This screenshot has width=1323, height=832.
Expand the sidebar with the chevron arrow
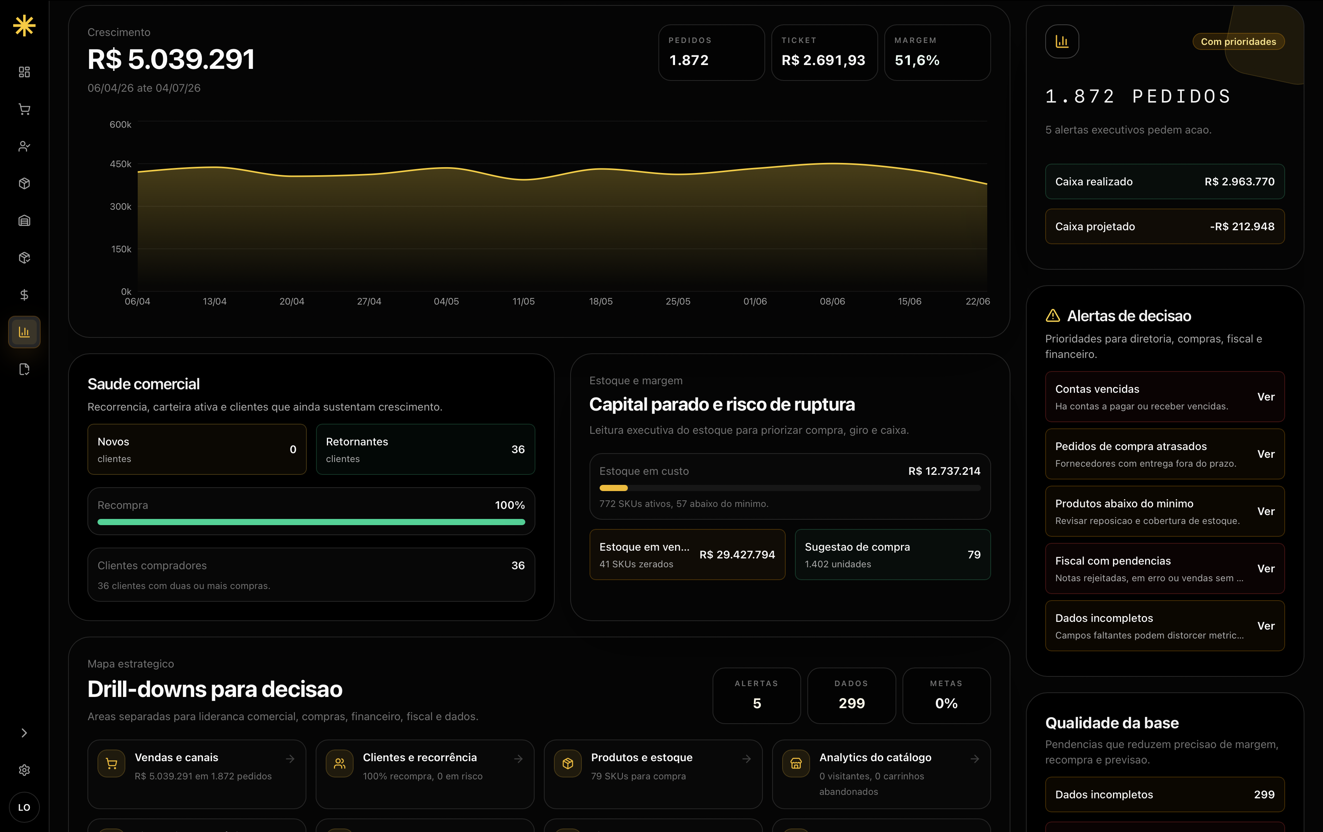coord(24,733)
